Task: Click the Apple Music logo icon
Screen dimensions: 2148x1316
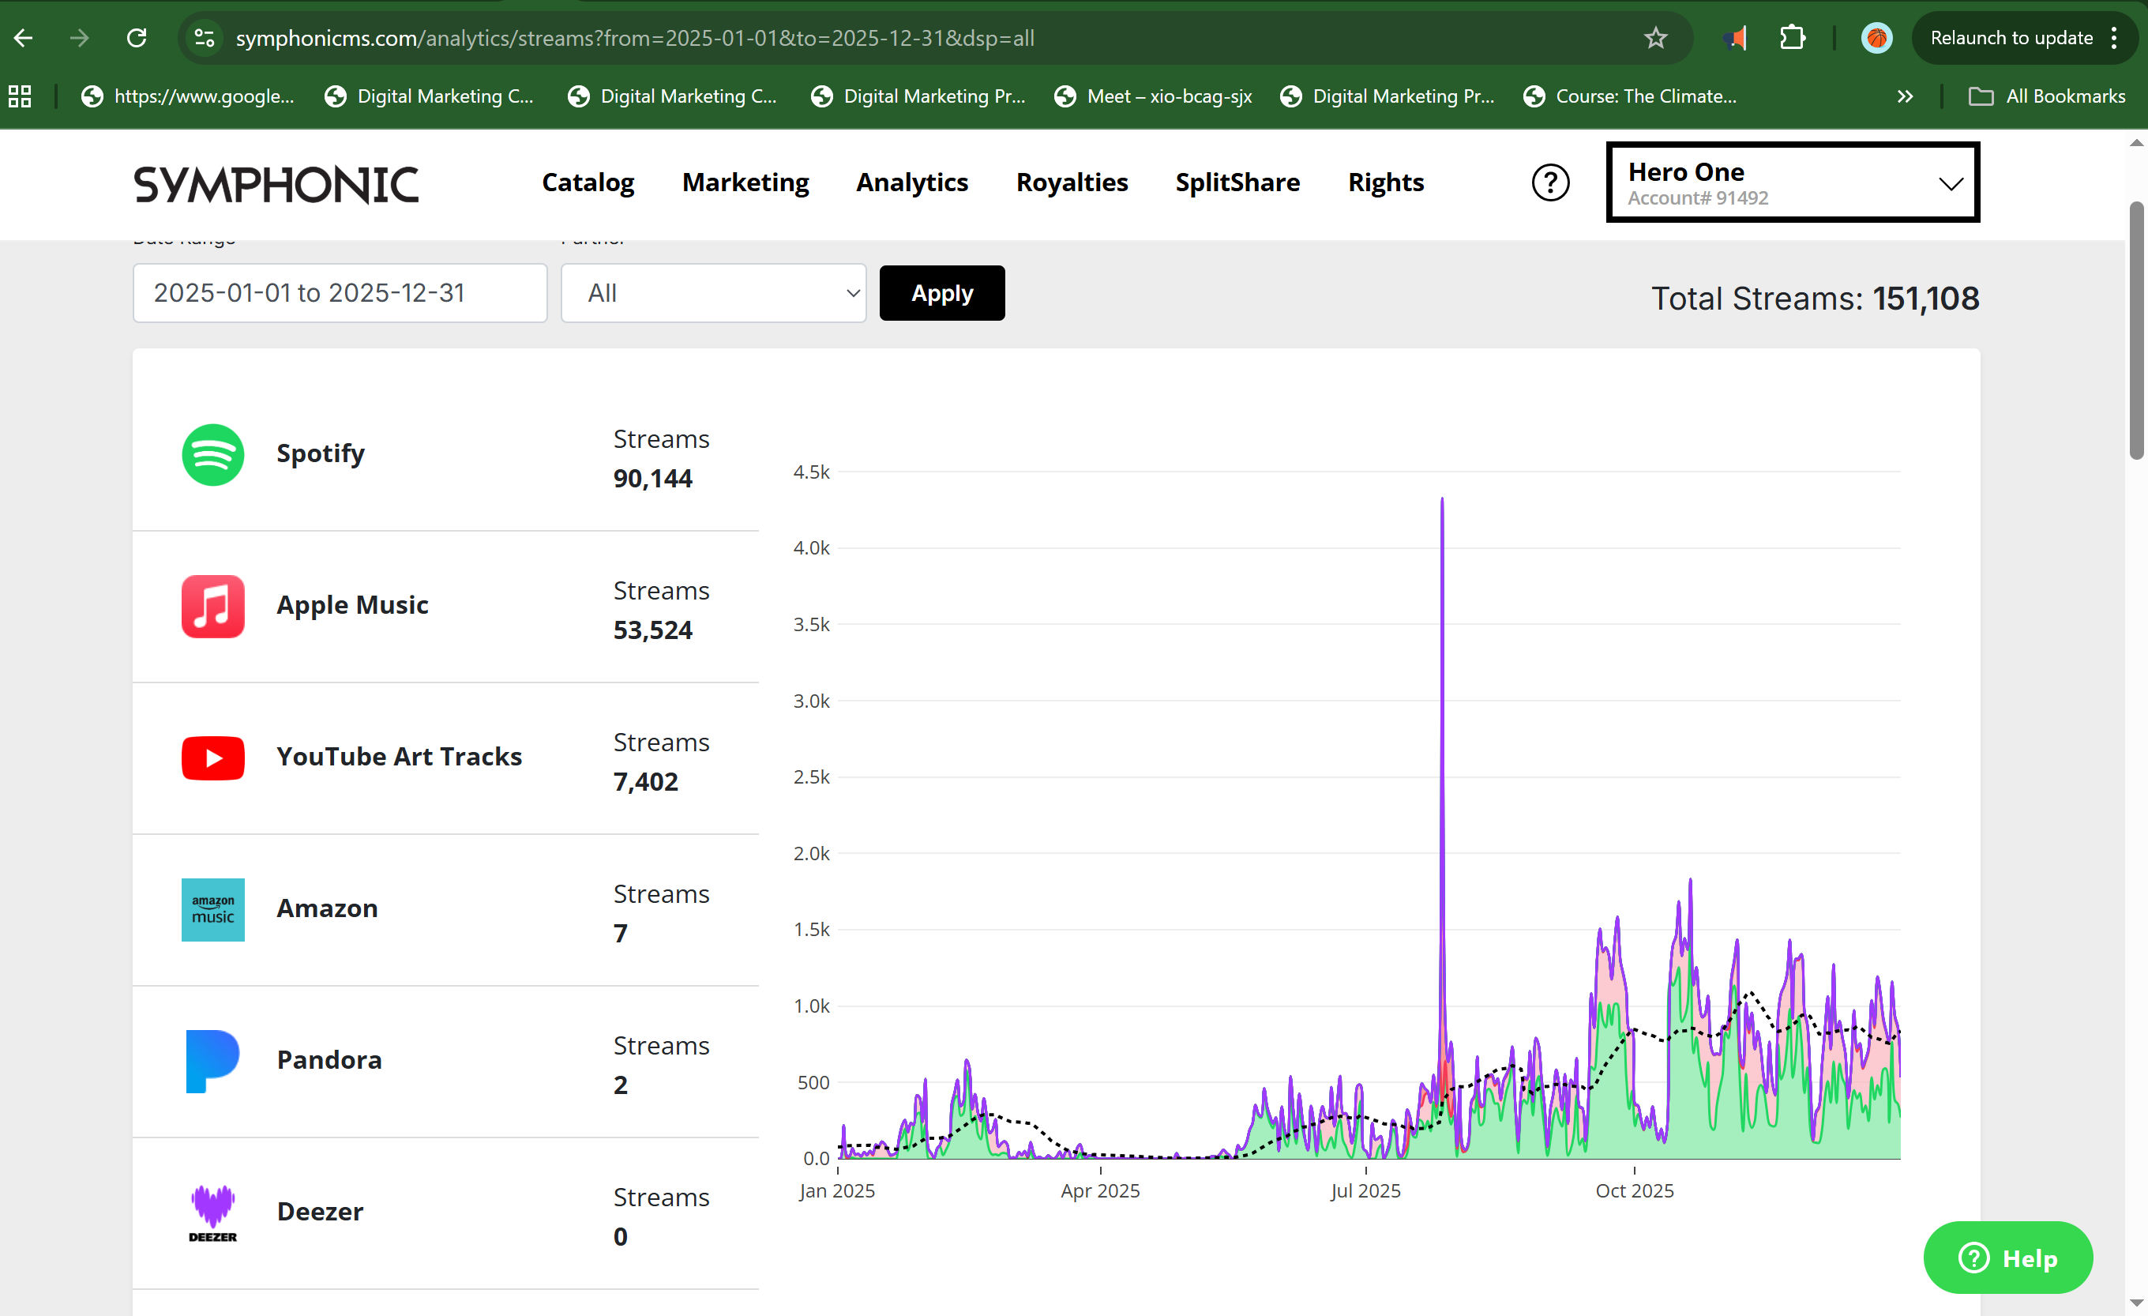Action: [212, 606]
